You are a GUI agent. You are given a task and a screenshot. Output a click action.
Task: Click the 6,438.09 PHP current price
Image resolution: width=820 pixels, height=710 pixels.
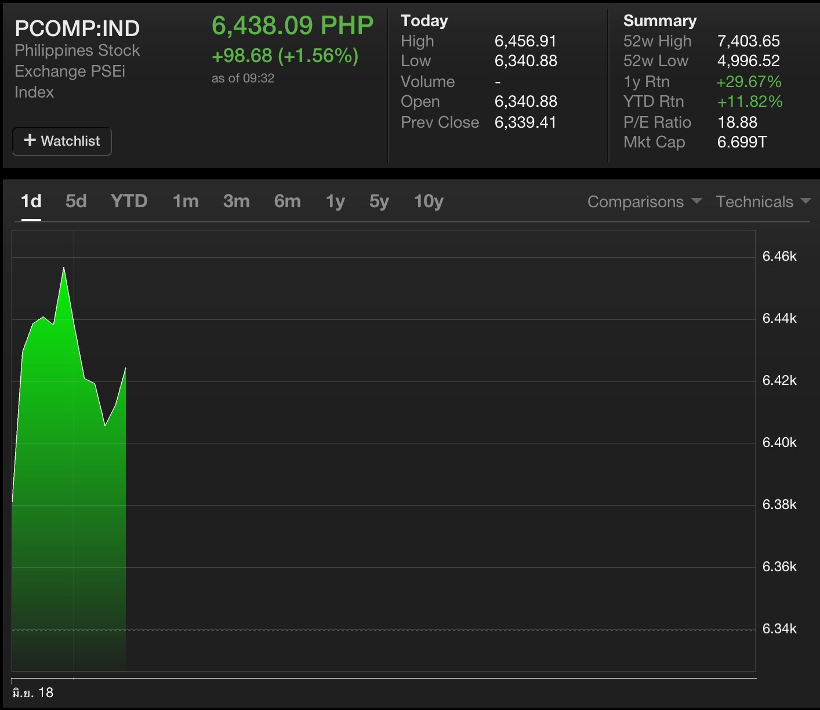(293, 26)
